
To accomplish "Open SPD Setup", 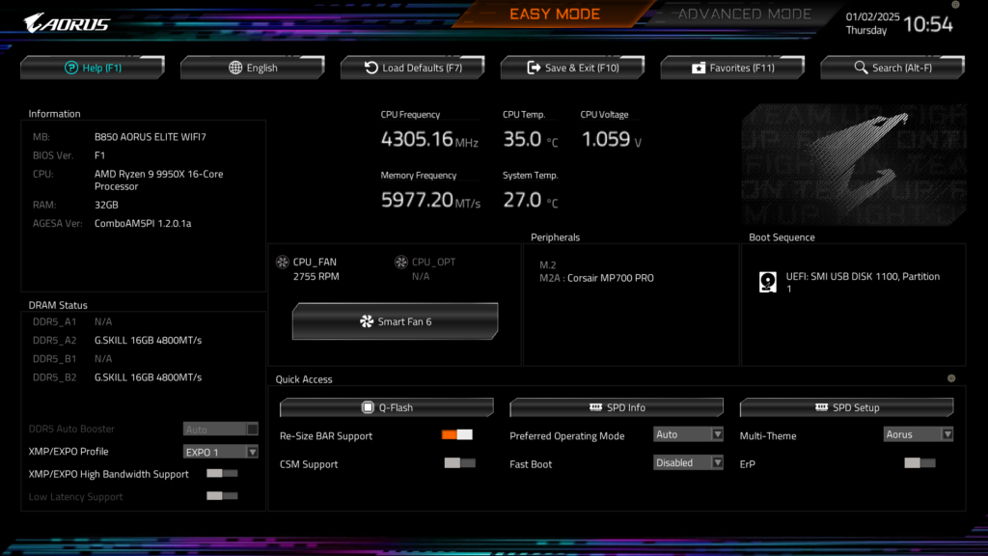I will point(847,407).
